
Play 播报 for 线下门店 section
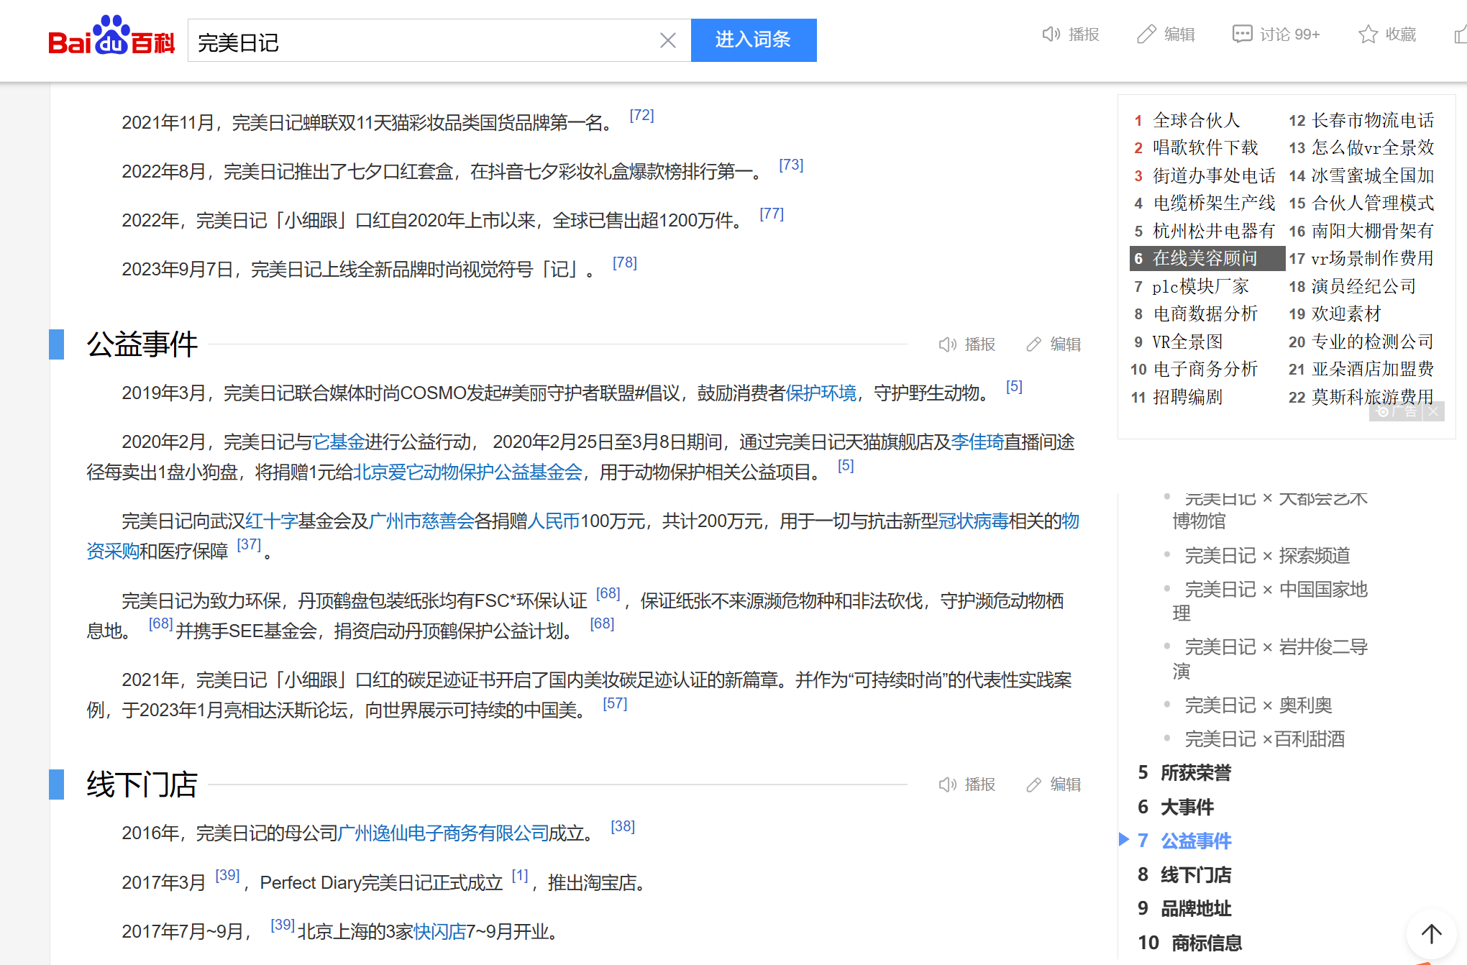[967, 785]
